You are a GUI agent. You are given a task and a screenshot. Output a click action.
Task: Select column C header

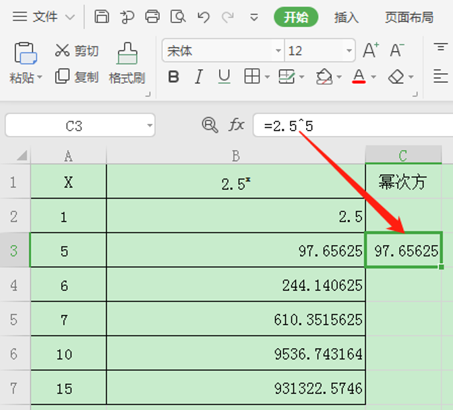403,156
